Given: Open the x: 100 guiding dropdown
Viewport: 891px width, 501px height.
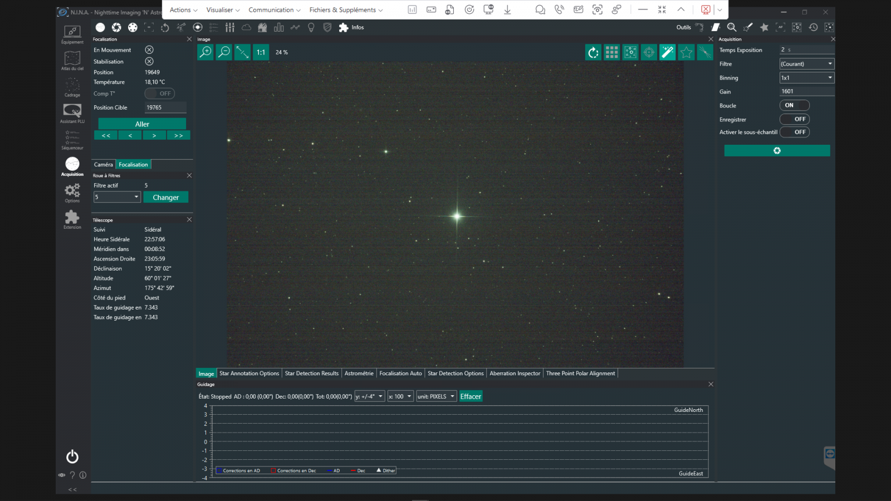Looking at the screenshot, I should point(400,396).
